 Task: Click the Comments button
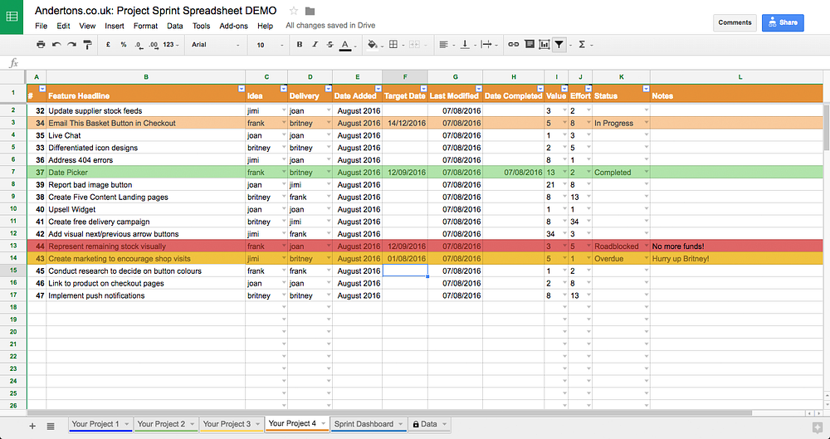click(x=735, y=22)
